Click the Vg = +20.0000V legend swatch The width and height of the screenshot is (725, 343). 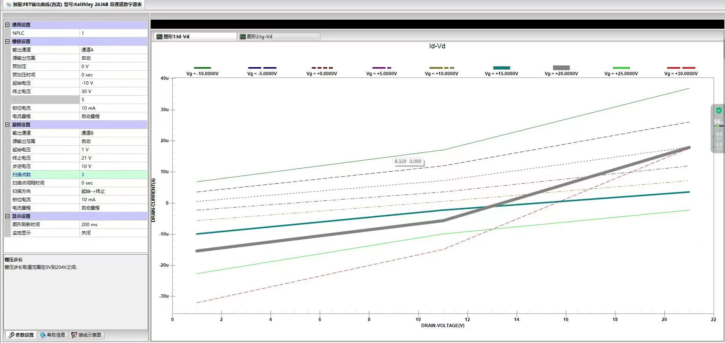[561, 68]
